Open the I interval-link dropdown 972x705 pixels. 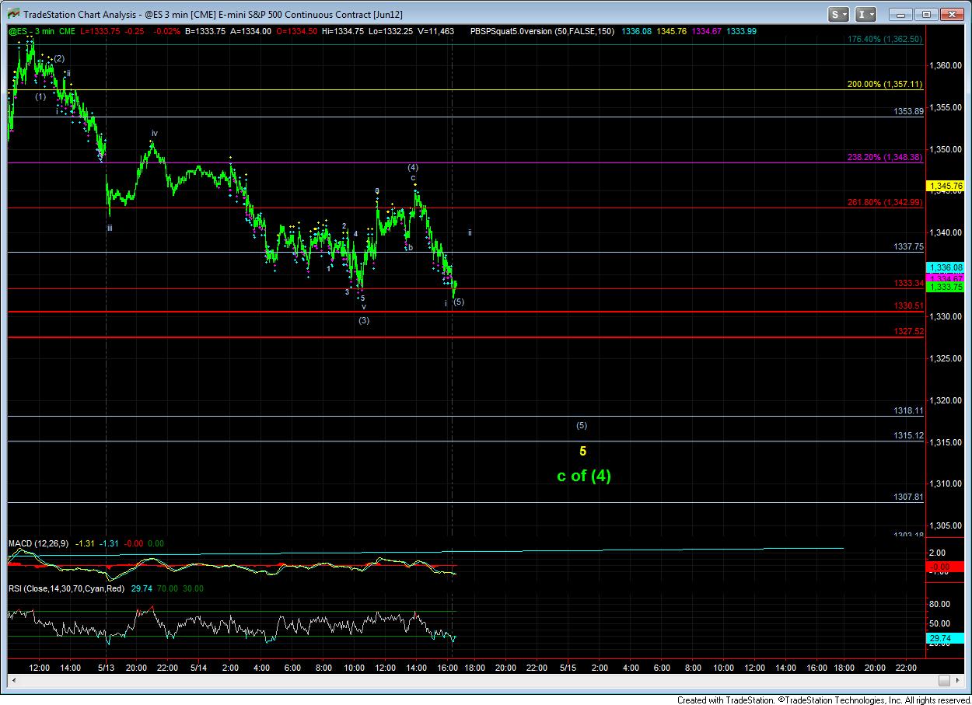click(x=865, y=14)
